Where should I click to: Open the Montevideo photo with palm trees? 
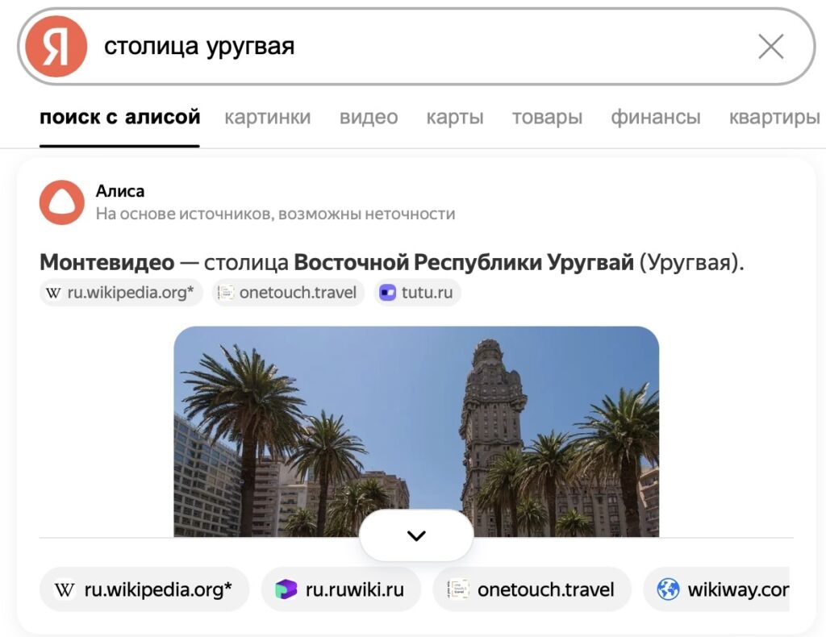416,431
